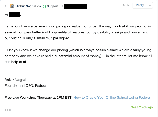158x117 pixels.
Task: Click the redacted name after Hi
Action: pos(14,15)
